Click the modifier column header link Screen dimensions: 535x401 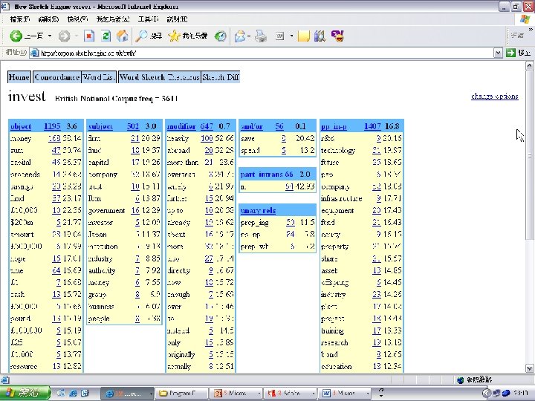point(181,126)
